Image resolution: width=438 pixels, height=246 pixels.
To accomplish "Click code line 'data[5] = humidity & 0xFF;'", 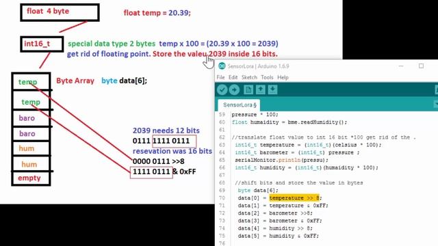I will [279, 236].
